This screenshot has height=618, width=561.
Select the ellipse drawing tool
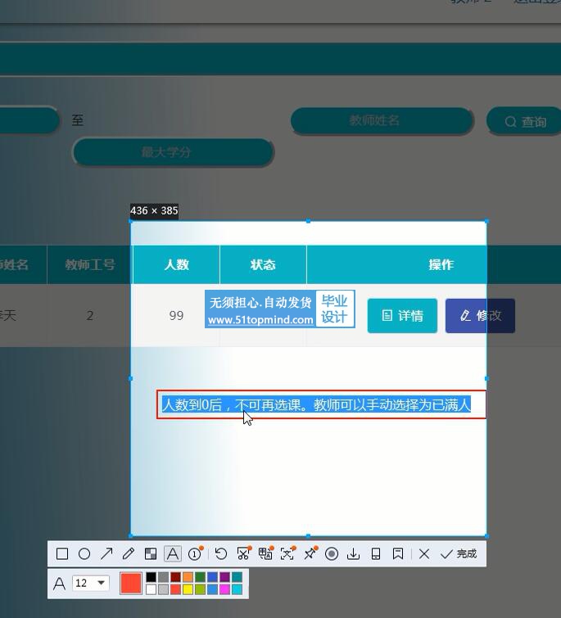pos(84,554)
